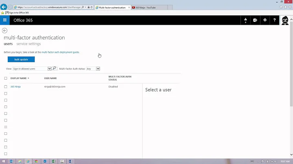Click the ninja profile avatar

[285, 20]
